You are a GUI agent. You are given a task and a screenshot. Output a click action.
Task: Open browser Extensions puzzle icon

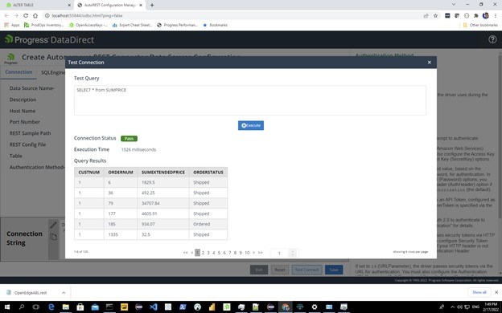pyautogui.click(x=476, y=15)
